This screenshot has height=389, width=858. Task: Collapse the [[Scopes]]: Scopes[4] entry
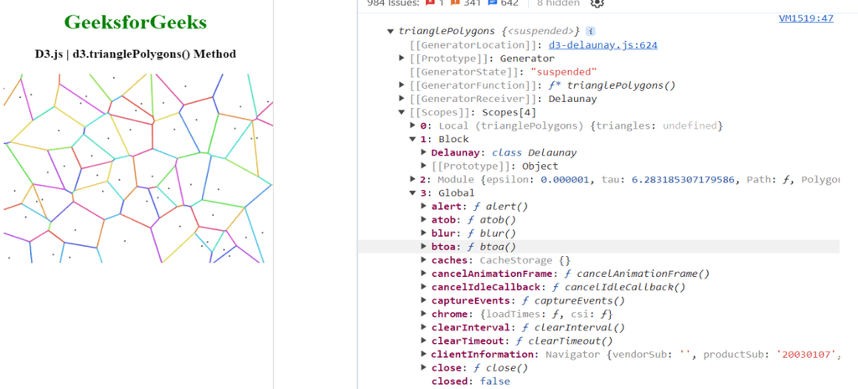(x=402, y=113)
